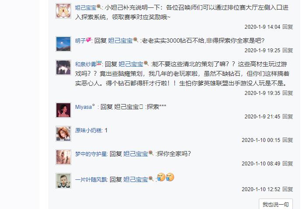Image resolution: width=306 pixels, height=209 pixels.
Task: Open 明子 username profile link
Action: point(80,40)
